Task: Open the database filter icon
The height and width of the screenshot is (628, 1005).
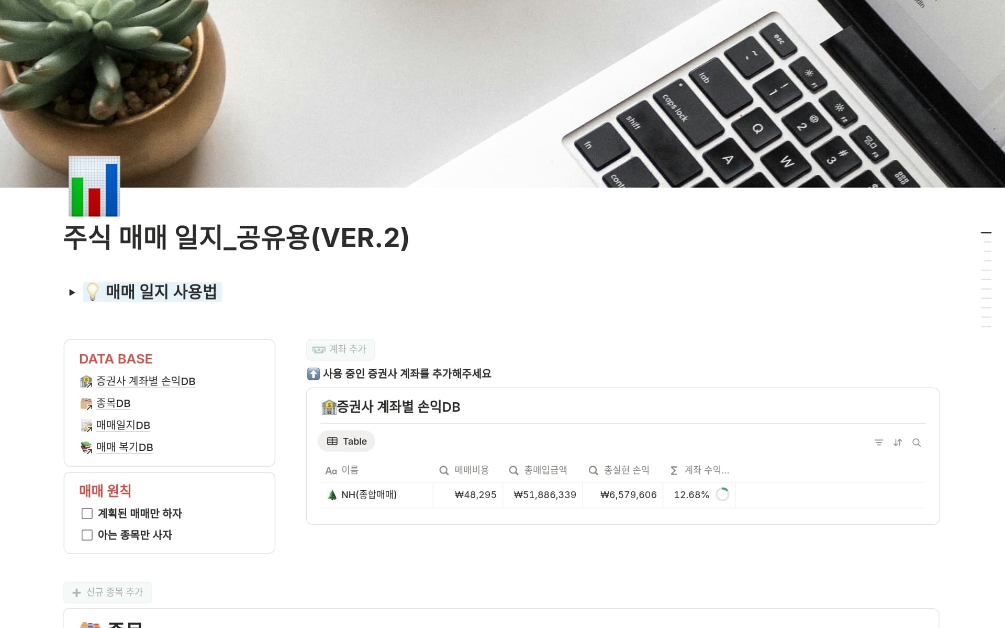Action: pyautogui.click(x=879, y=443)
